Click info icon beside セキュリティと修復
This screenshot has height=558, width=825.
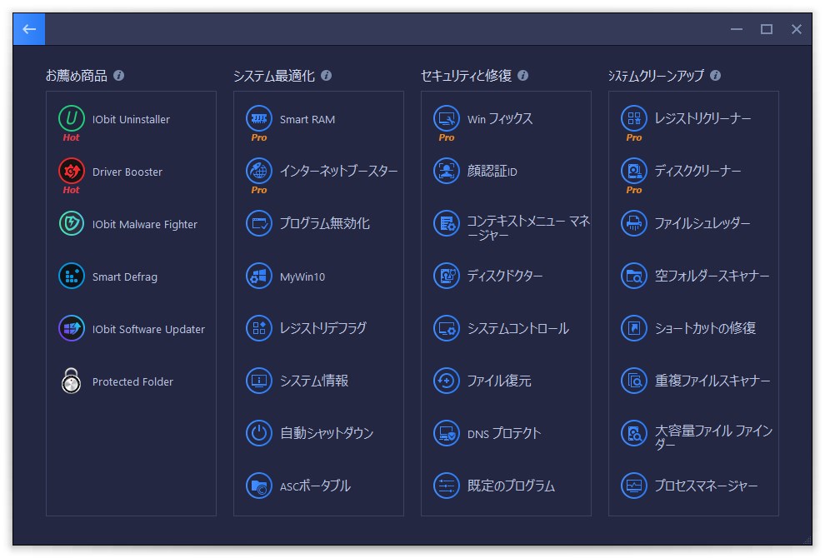pyautogui.click(x=522, y=76)
